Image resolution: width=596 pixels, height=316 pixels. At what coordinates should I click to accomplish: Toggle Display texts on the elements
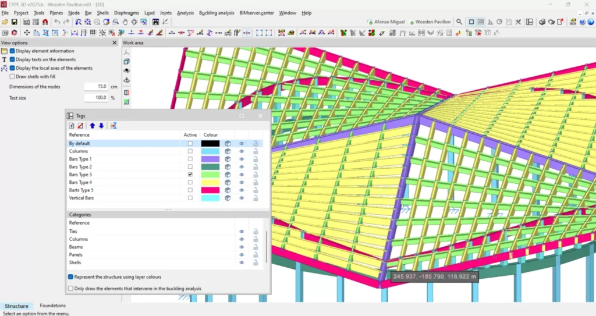pyautogui.click(x=12, y=59)
